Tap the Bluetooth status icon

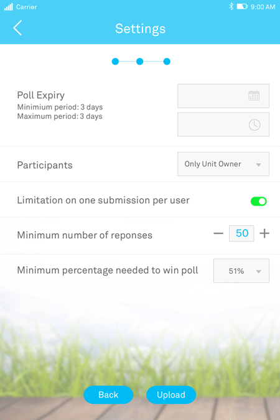(x=231, y=6)
